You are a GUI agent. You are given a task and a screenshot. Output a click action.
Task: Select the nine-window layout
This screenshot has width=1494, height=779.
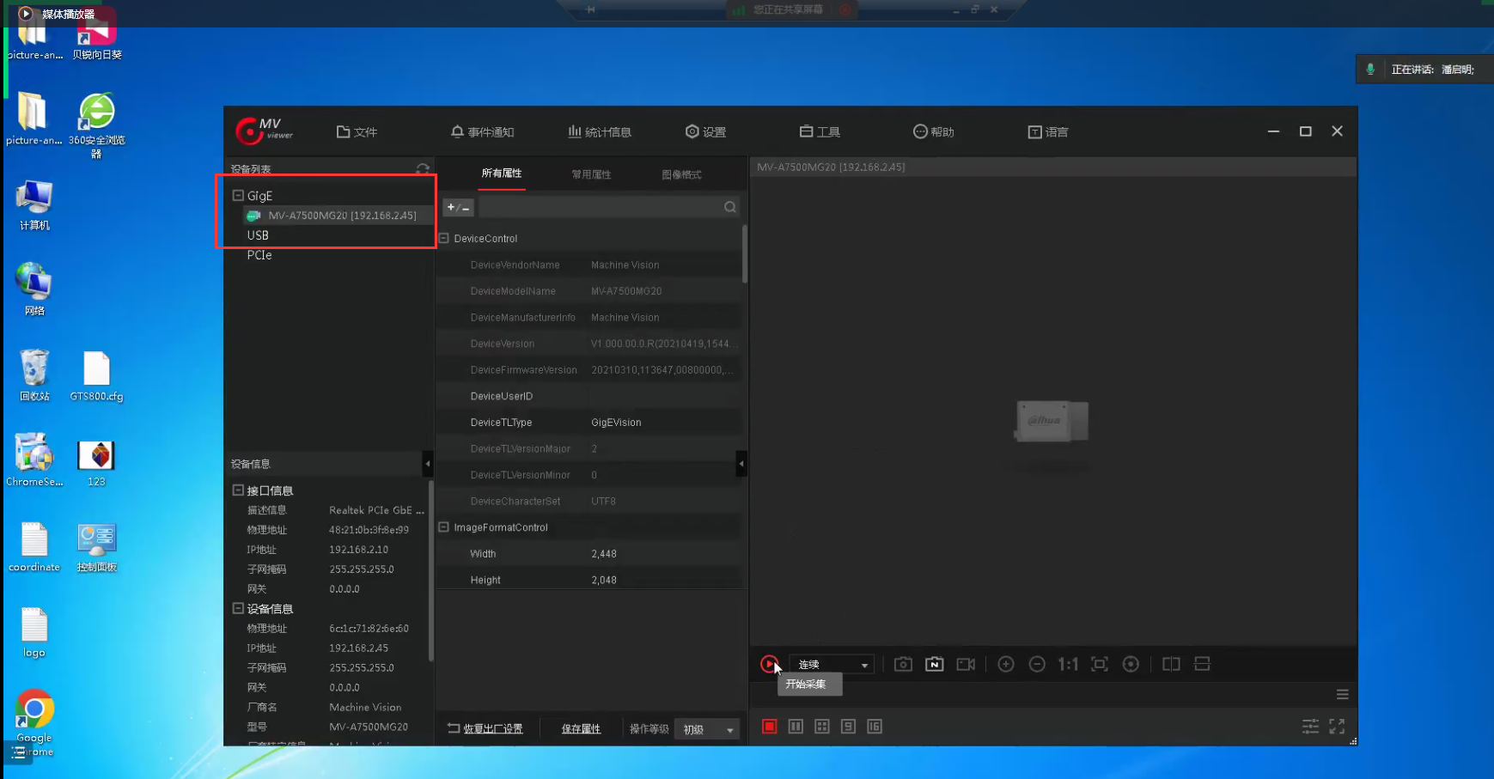tap(848, 727)
